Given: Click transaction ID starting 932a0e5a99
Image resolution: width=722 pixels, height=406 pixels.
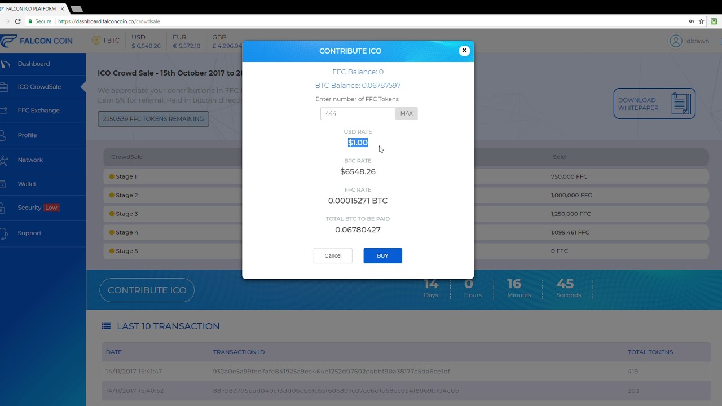Looking at the screenshot, I should pyautogui.click(x=331, y=372).
